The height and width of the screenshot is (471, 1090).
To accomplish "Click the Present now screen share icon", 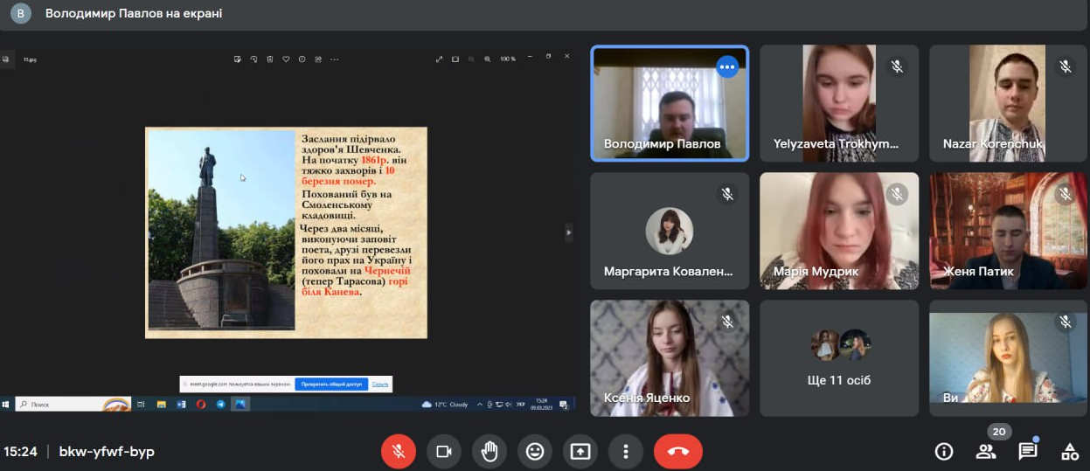I will click(x=580, y=452).
